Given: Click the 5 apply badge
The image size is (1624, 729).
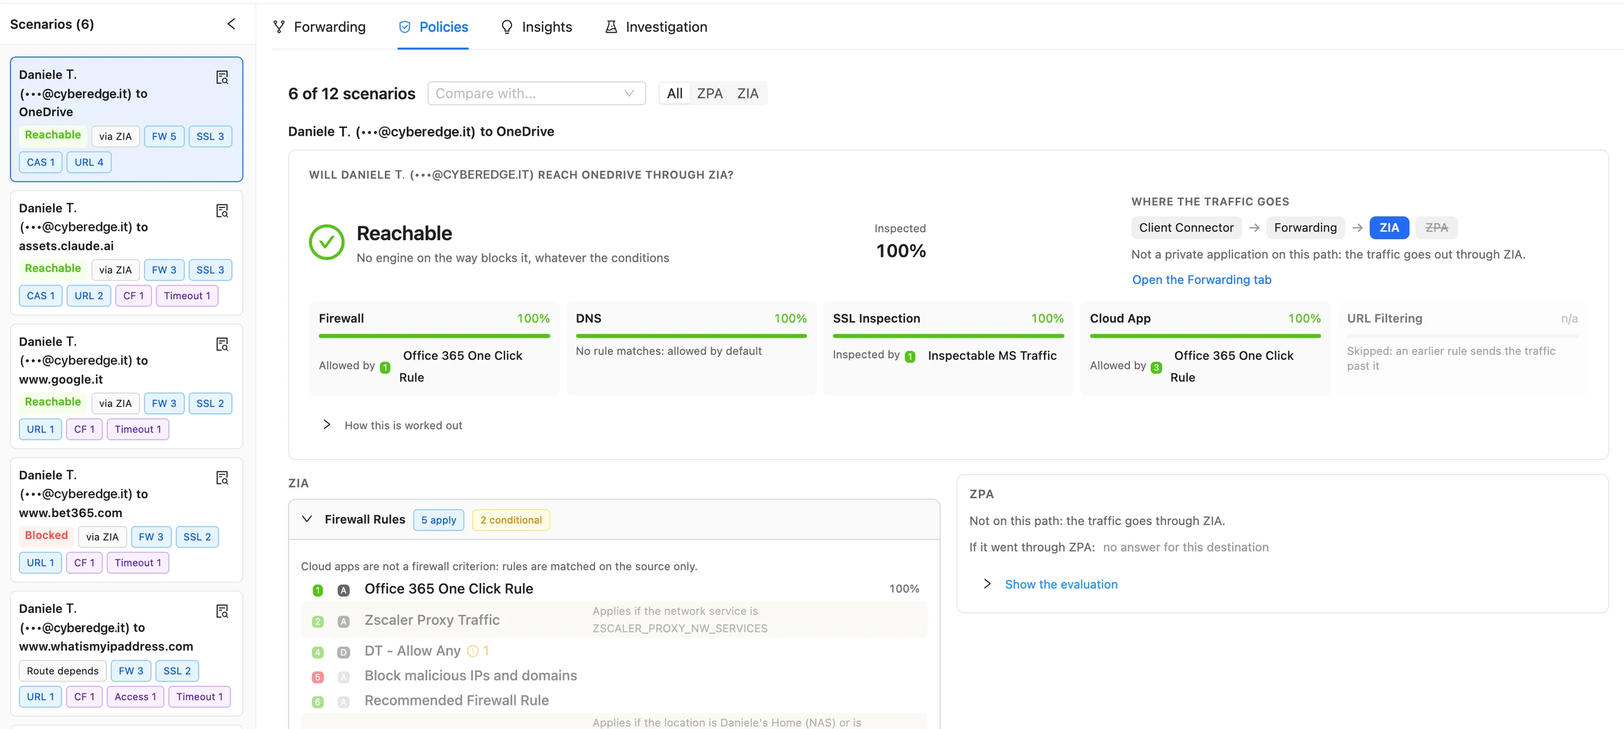Looking at the screenshot, I should tap(438, 520).
